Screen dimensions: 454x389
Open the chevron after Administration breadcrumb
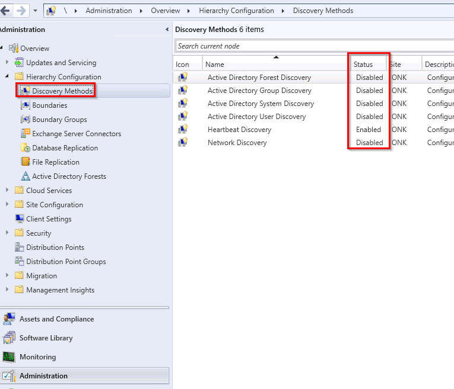[141, 11]
